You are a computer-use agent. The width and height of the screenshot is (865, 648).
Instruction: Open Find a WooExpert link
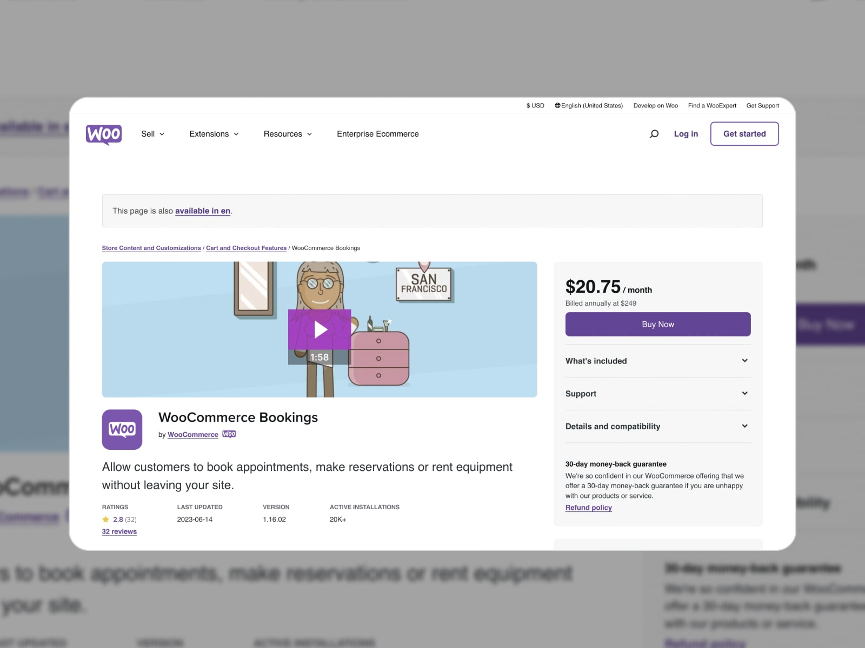tap(712, 105)
